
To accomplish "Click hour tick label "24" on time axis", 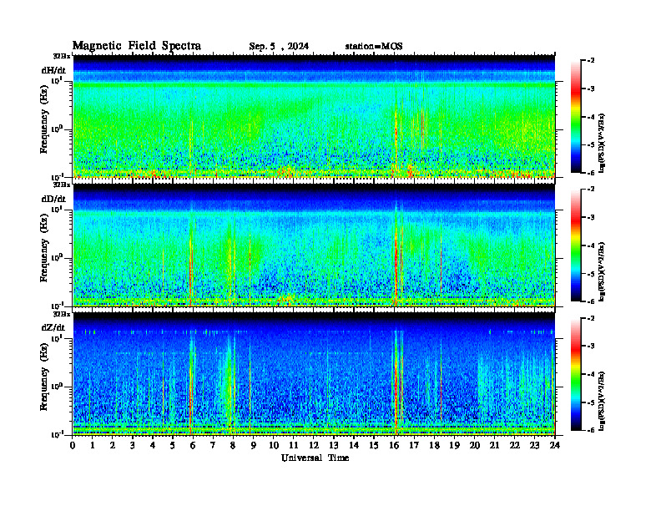I will point(555,445).
